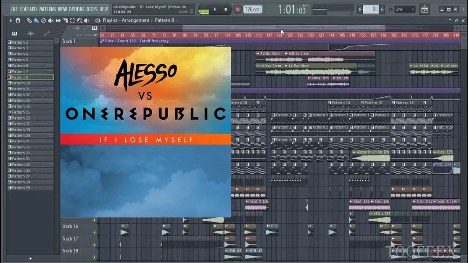Select the Paint brush tool
The width and height of the screenshot is (468, 263).
[x=36, y=20]
